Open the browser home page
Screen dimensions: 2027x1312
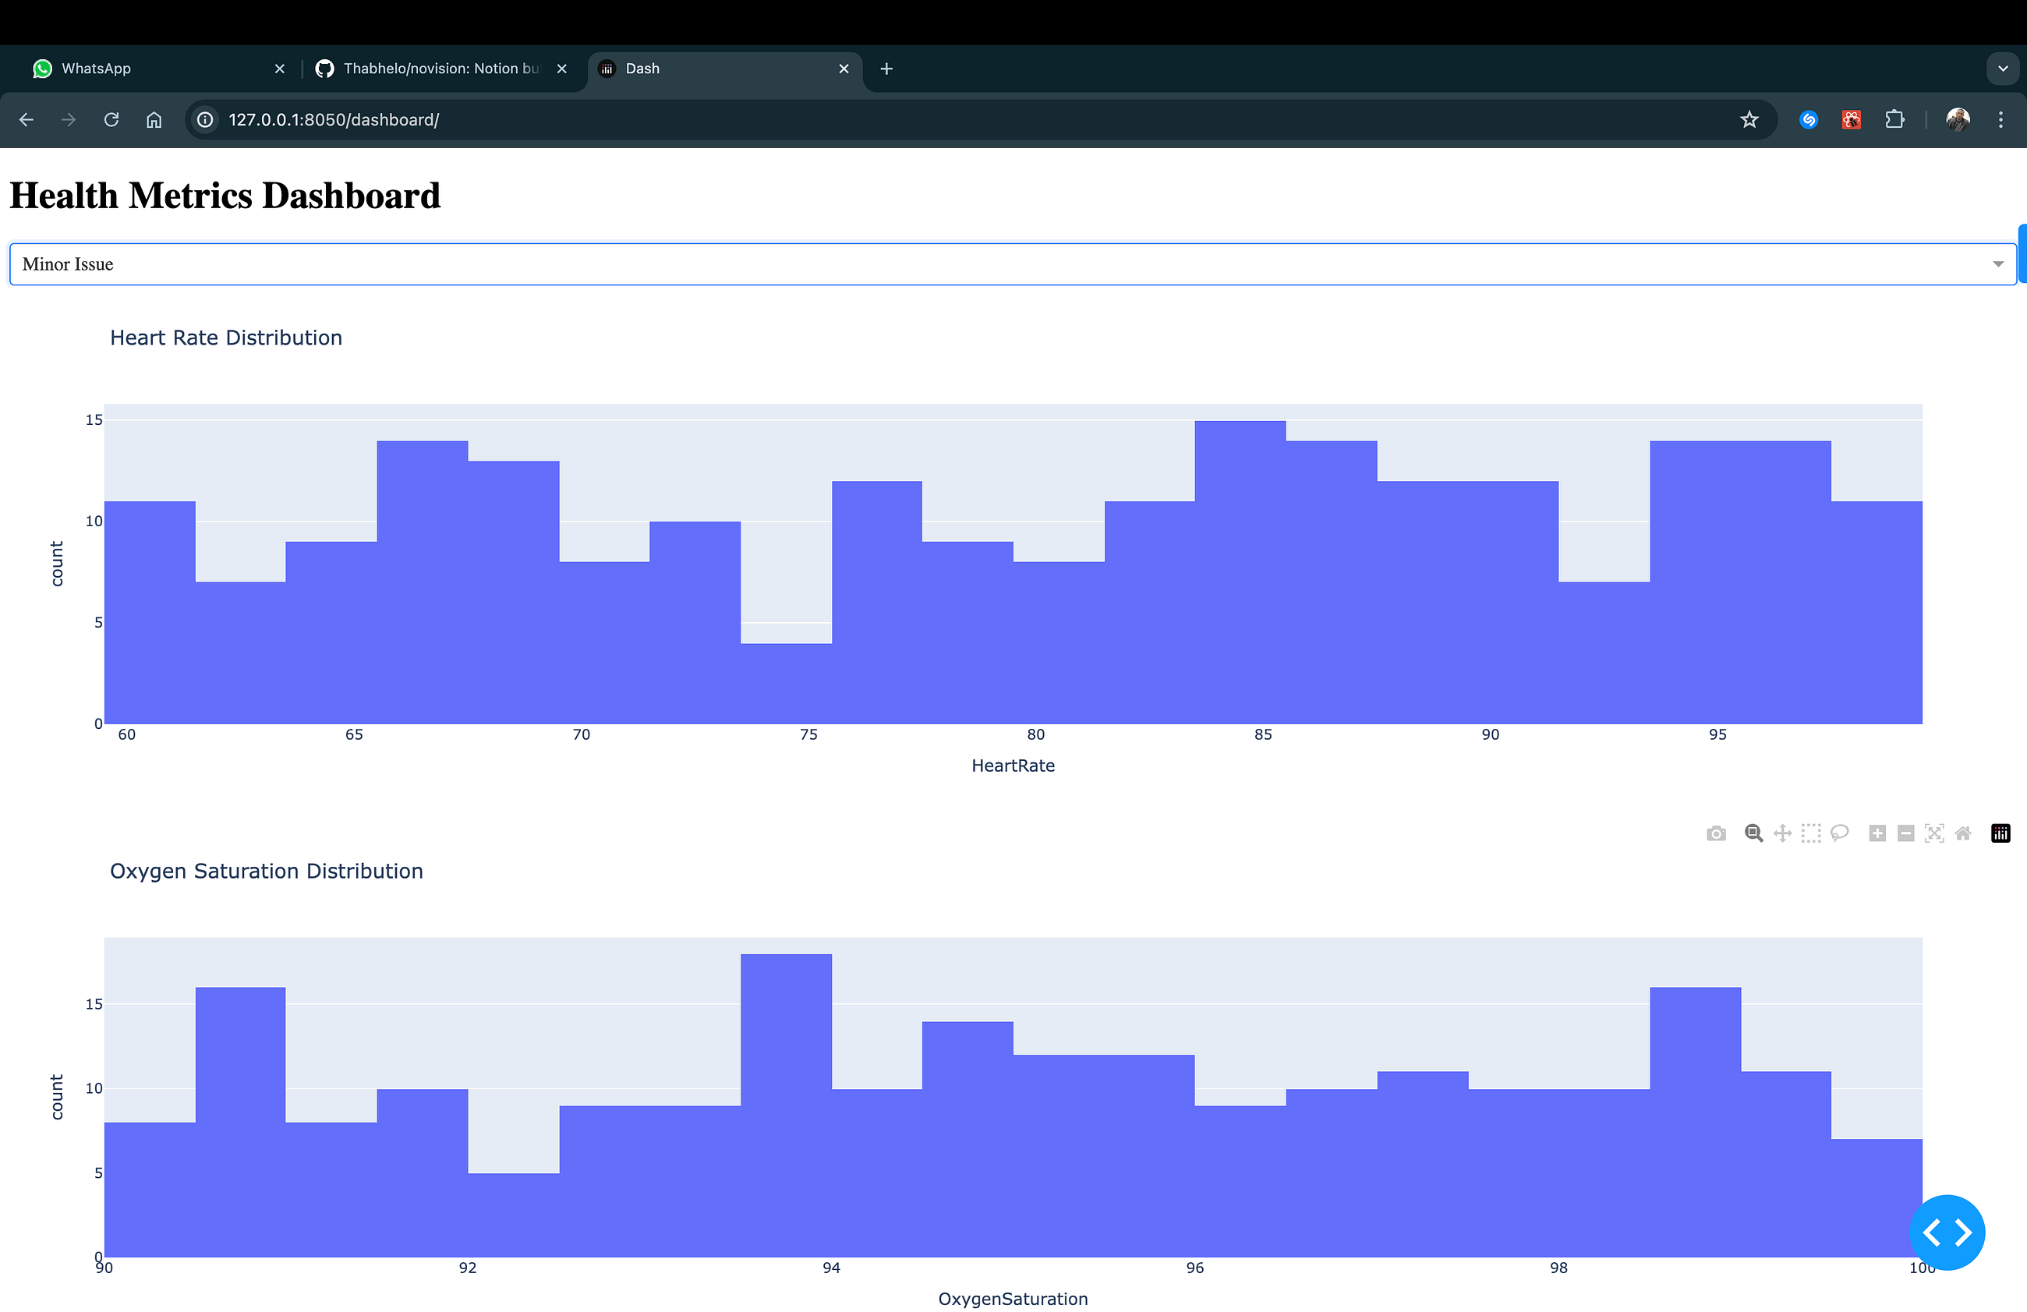tap(154, 120)
